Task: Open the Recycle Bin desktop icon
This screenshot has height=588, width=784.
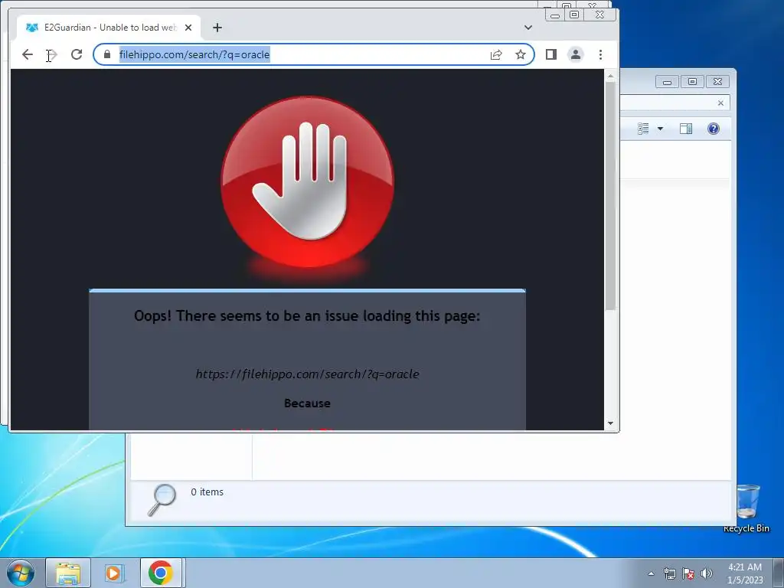Action: (747, 508)
